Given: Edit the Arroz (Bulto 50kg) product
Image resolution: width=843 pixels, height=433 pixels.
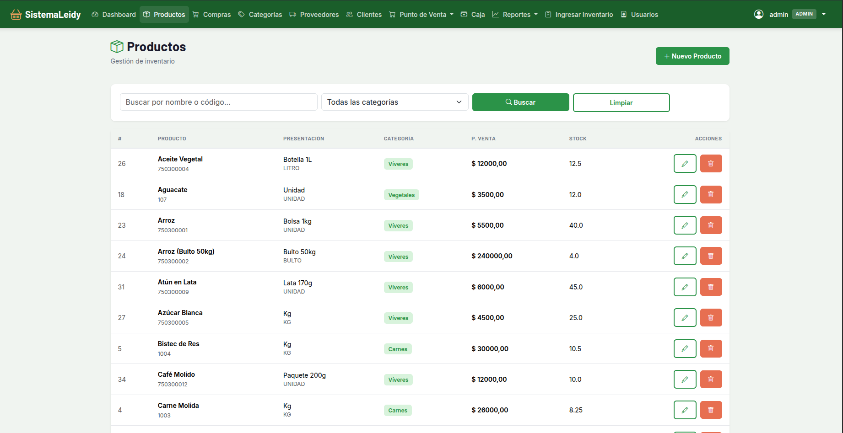Looking at the screenshot, I should (685, 256).
